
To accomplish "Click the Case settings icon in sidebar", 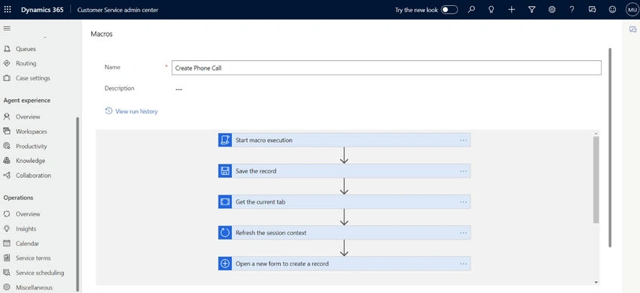I will point(7,78).
